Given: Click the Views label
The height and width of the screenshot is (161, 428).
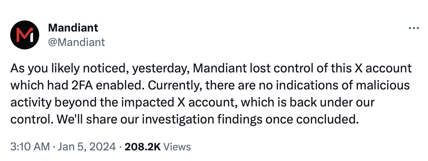Looking at the screenshot, I should tap(177, 147).
